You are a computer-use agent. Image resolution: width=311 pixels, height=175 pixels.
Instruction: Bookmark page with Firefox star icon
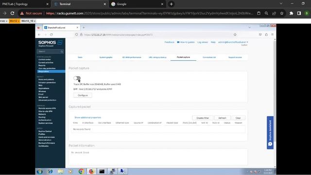(235, 35)
